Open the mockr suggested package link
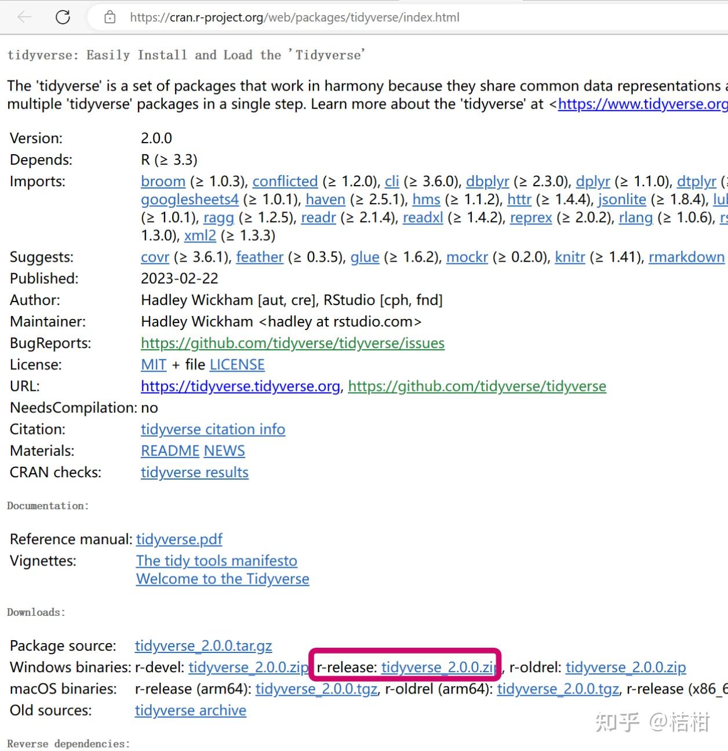 tap(467, 257)
